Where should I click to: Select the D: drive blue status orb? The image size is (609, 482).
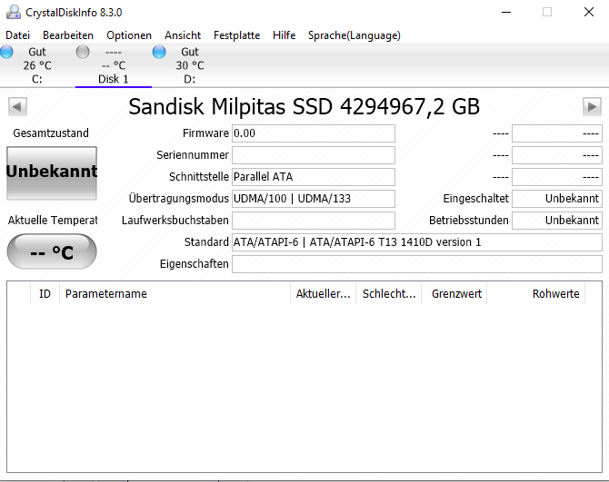(x=159, y=52)
